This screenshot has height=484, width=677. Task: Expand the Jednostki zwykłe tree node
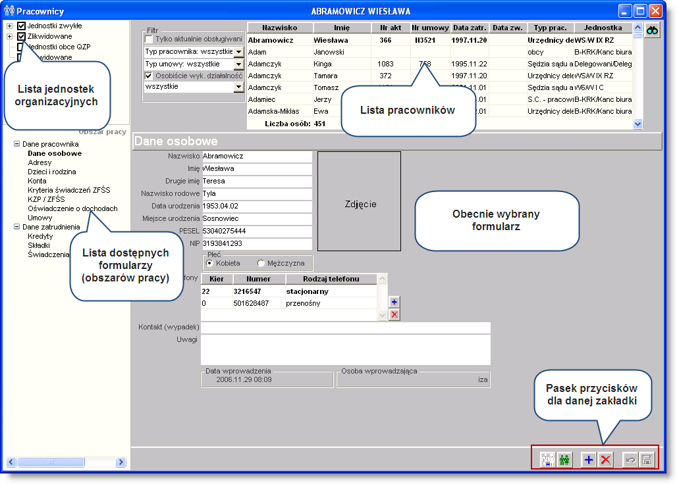point(9,26)
